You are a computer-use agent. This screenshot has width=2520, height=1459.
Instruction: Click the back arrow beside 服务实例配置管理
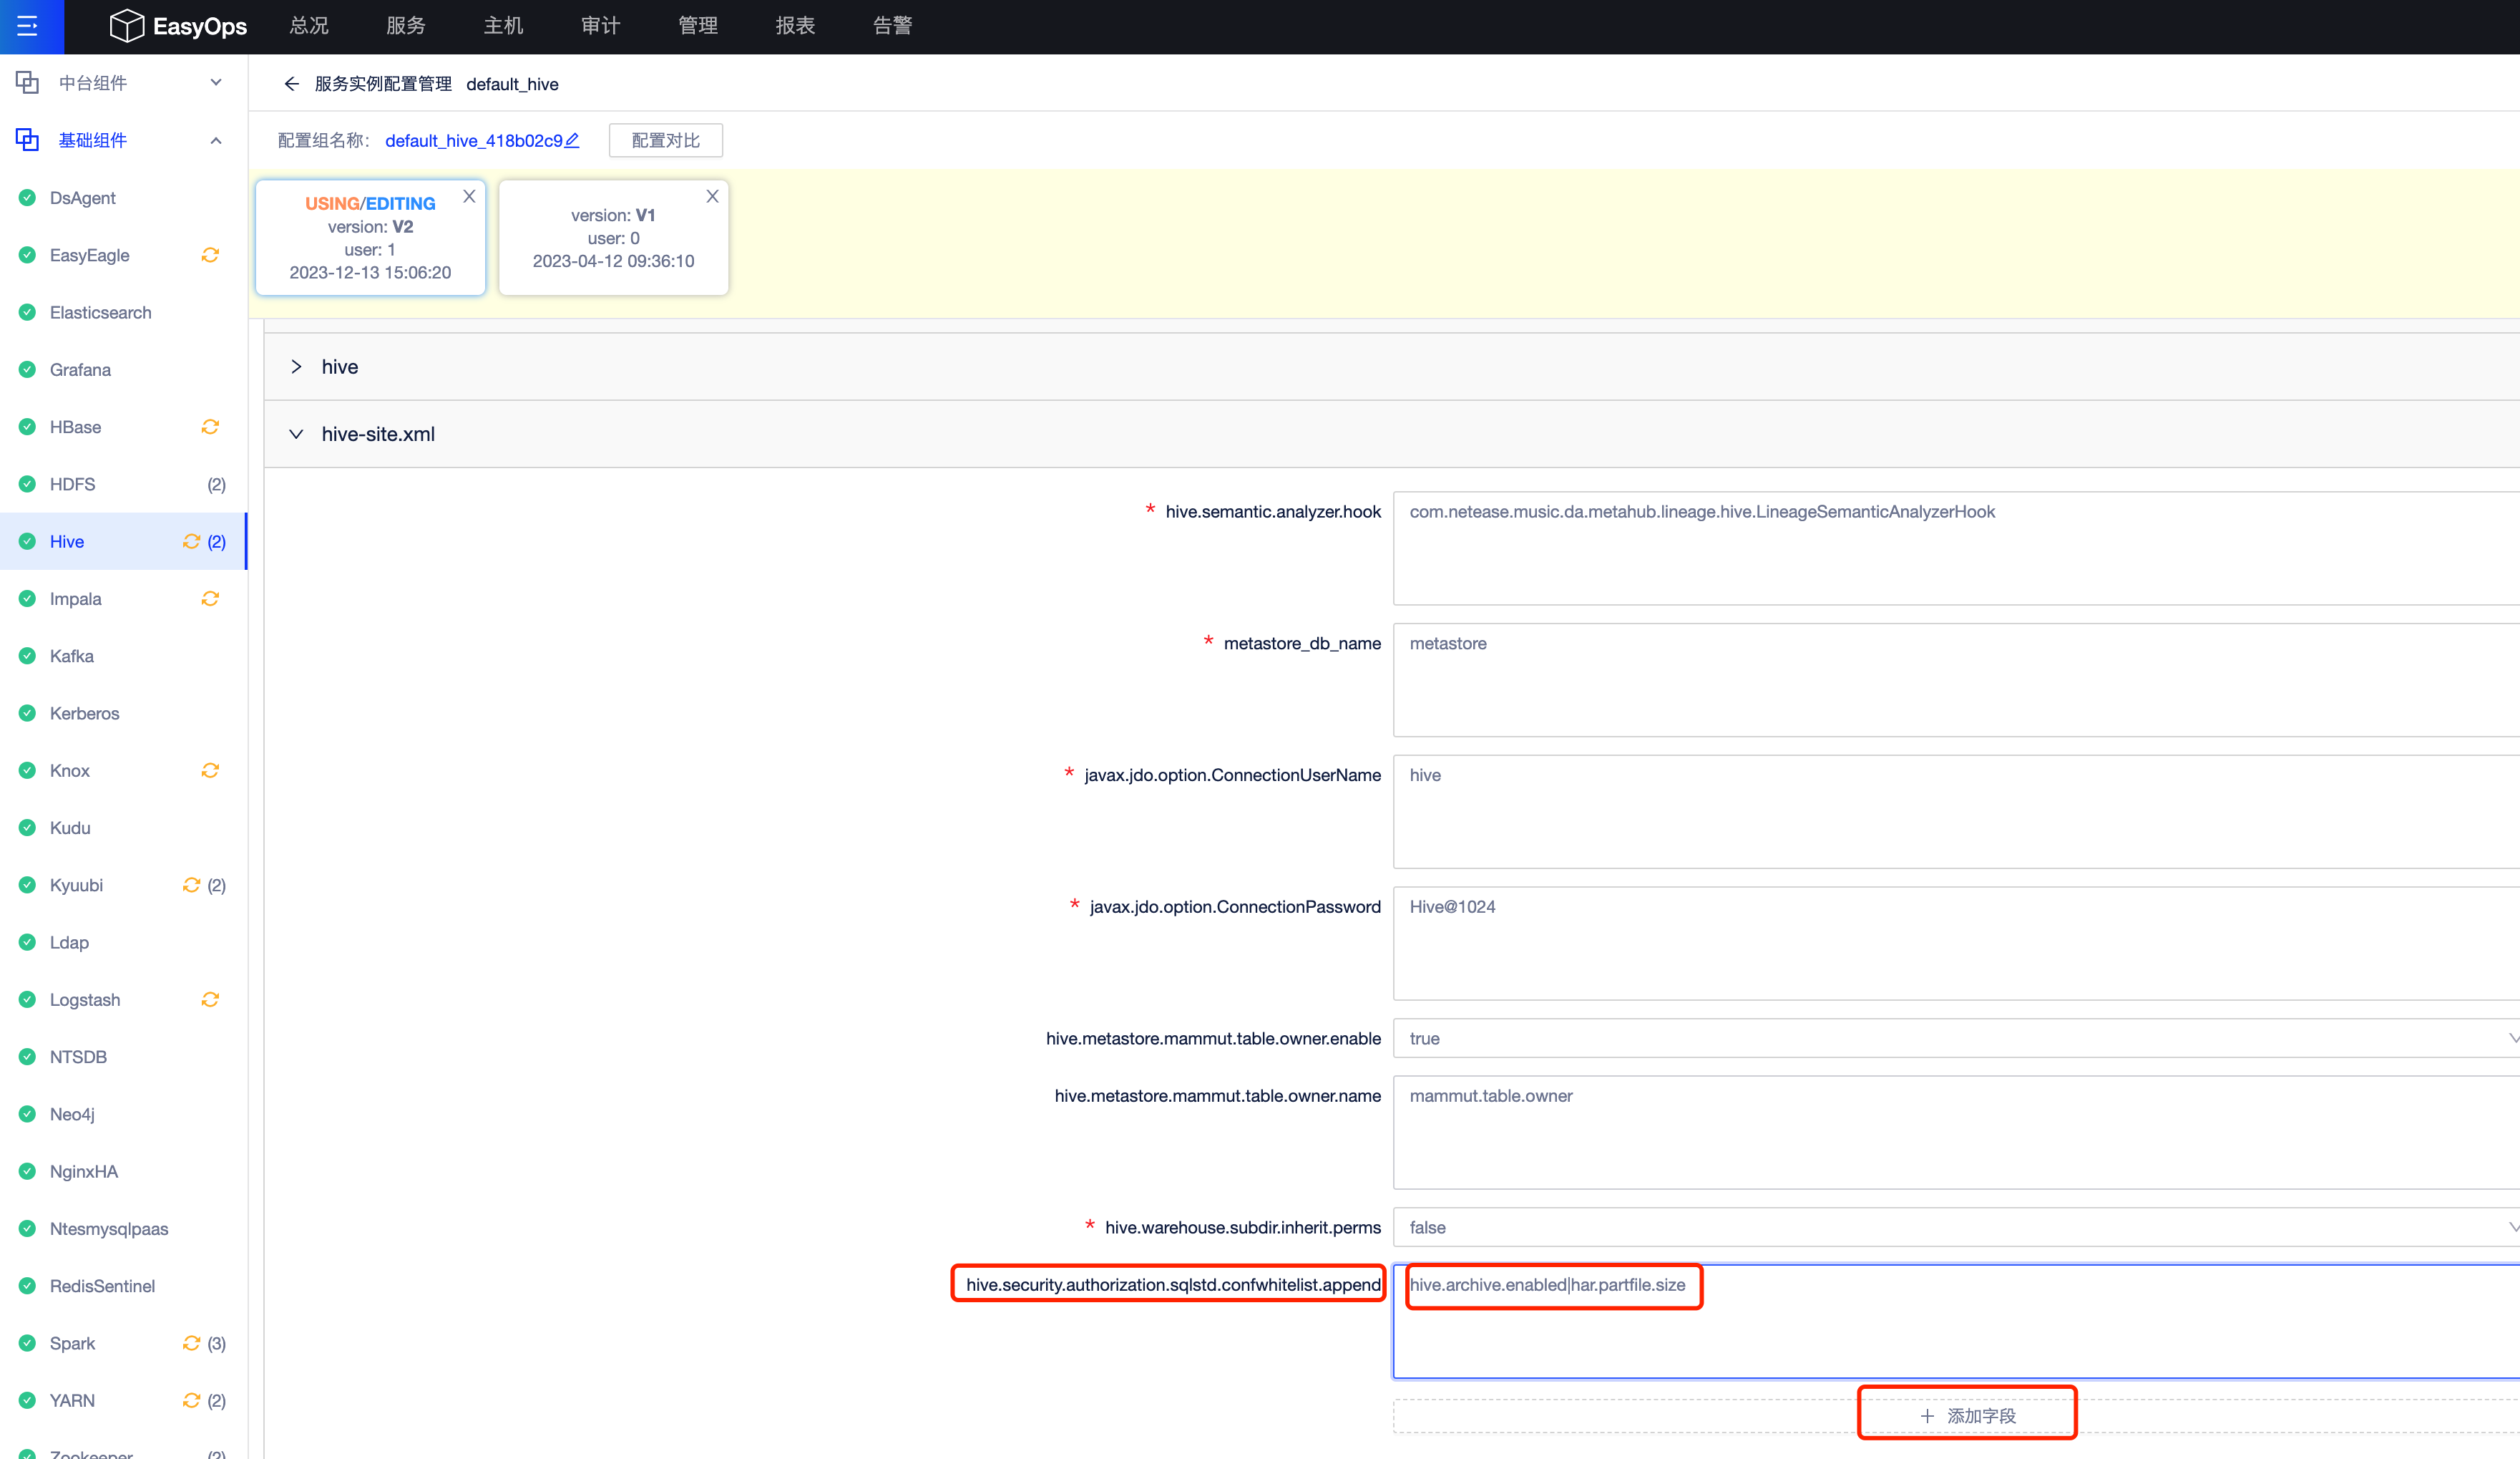pyautogui.click(x=291, y=84)
